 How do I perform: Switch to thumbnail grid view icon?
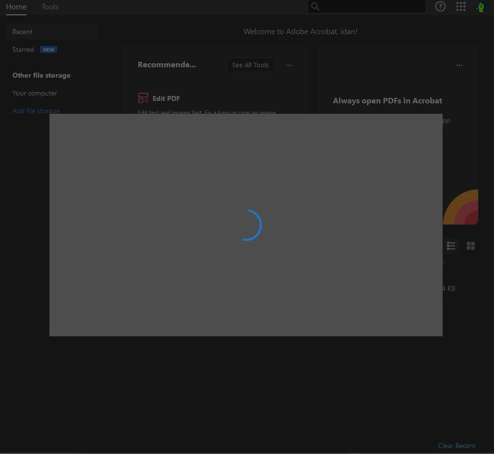(x=470, y=246)
